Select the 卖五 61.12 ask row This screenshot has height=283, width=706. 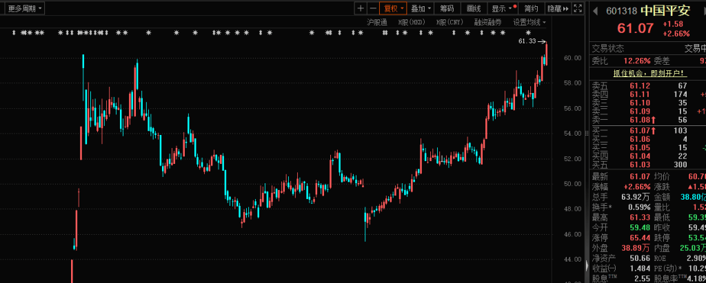(x=647, y=85)
